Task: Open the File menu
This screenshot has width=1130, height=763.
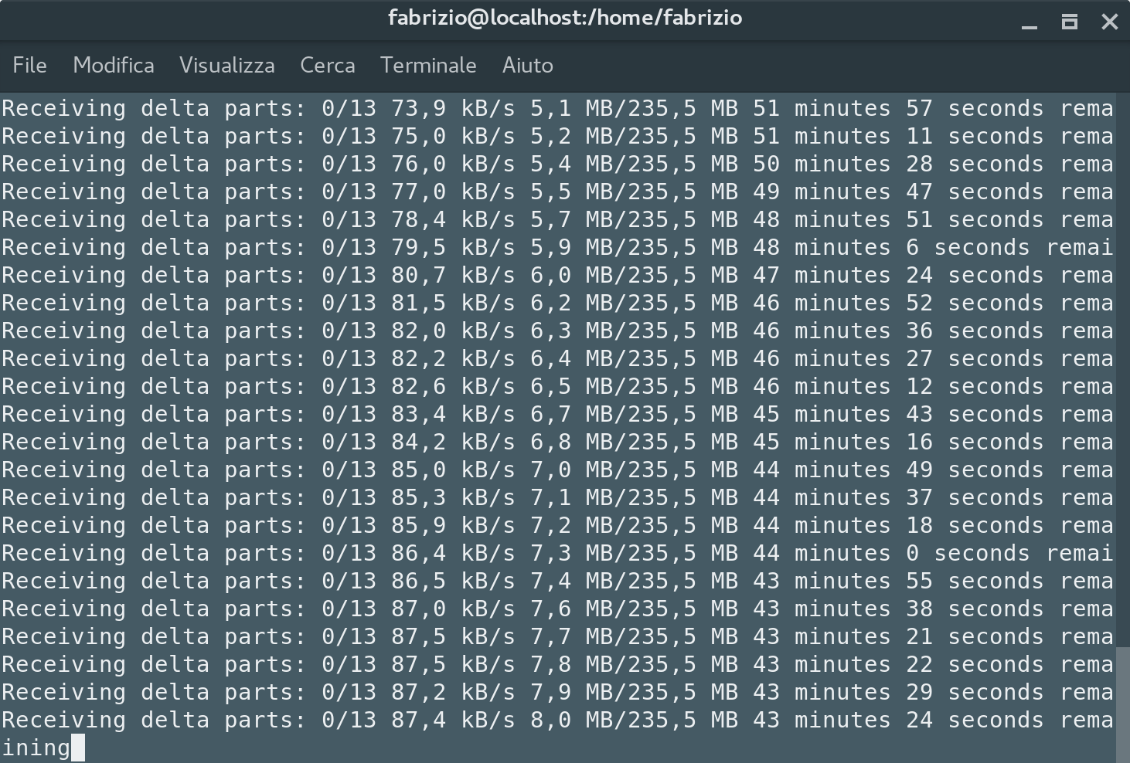Action: click(29, 66)
